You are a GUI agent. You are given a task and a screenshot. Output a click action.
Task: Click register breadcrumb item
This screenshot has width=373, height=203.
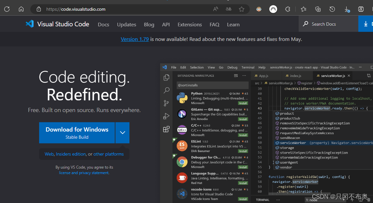coord(305,83)
